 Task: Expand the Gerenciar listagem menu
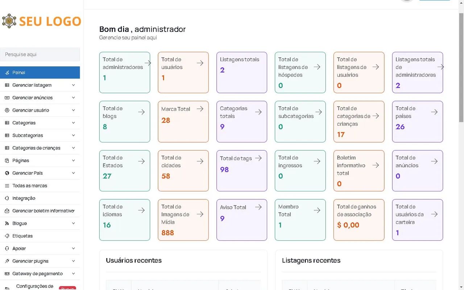[x=40, y=85]
